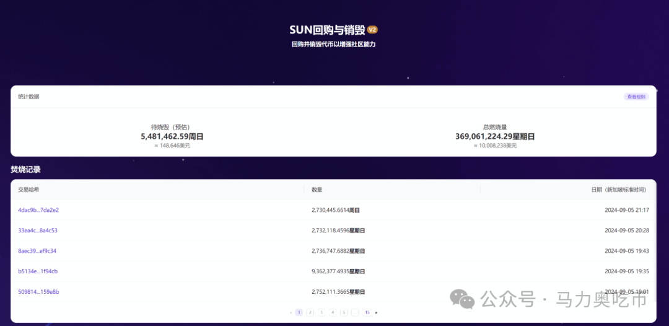
Task: Click the 待烧毁（预估）label
Action: pos(171,127)
